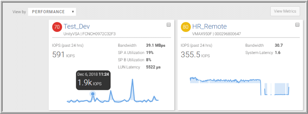
Task: Click the System Latency 1.6 value
Action: click(x=278, y=53)
